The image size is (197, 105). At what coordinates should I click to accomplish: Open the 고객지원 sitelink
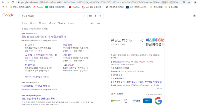(67, 45)
